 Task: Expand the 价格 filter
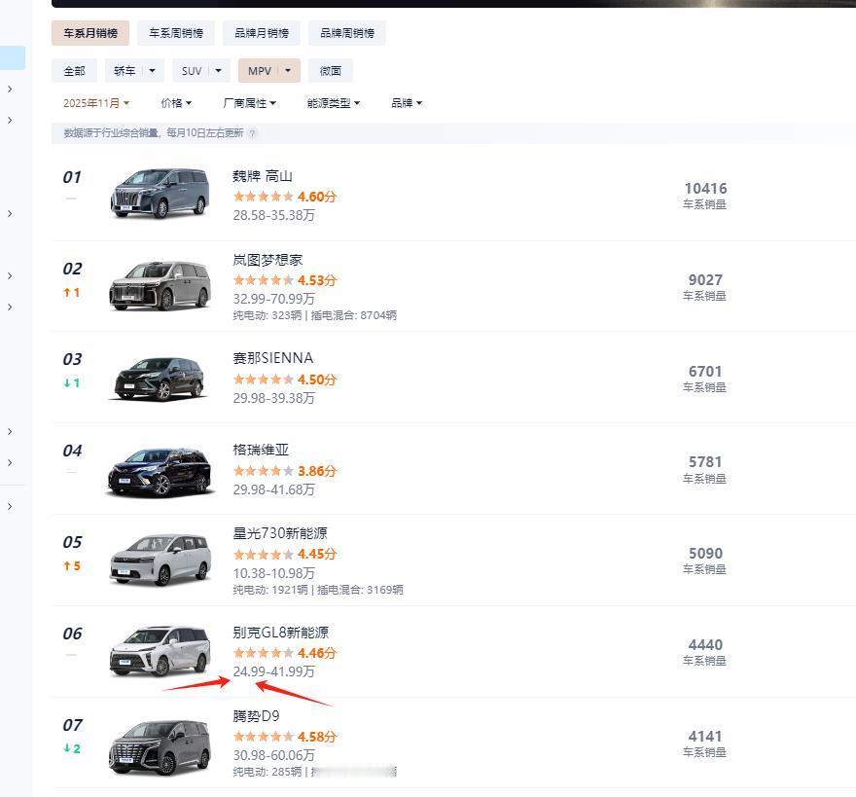coord(176,103)
